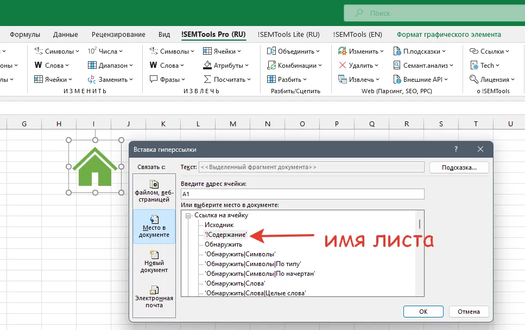Click the Ссылки chain icon
The width and height of the screenshot is (525, 330).
click(x=474, y=51)
